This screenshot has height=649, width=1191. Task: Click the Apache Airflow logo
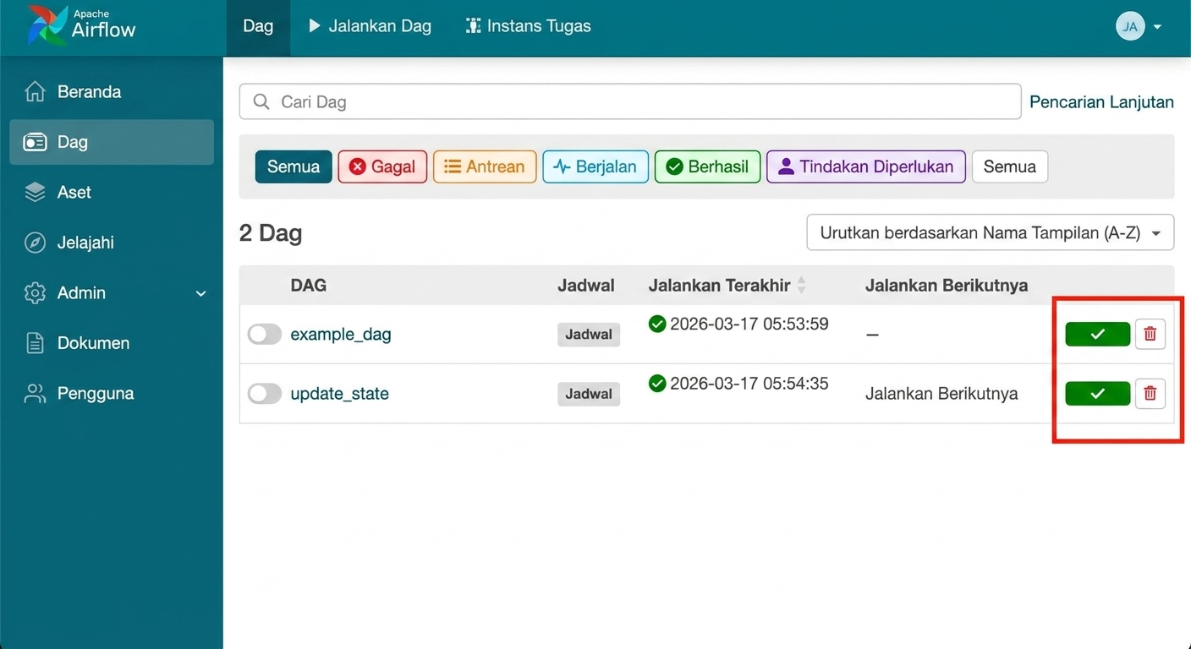[82, 25]
